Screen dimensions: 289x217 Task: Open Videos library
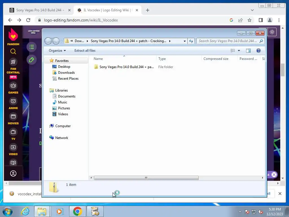coord(63,114)
